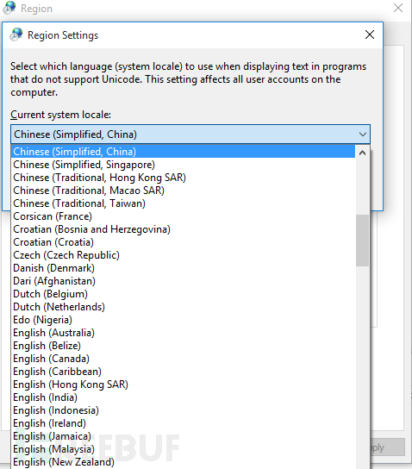Select Danish (Denmark) locale
Viewport: 412px width, 469px height.
coord(183,268)
